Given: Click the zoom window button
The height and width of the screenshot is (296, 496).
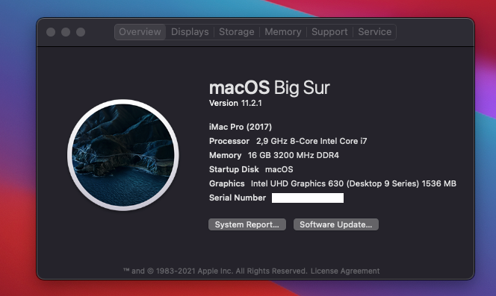Looking at the screenshot, I should coord(81,32).
